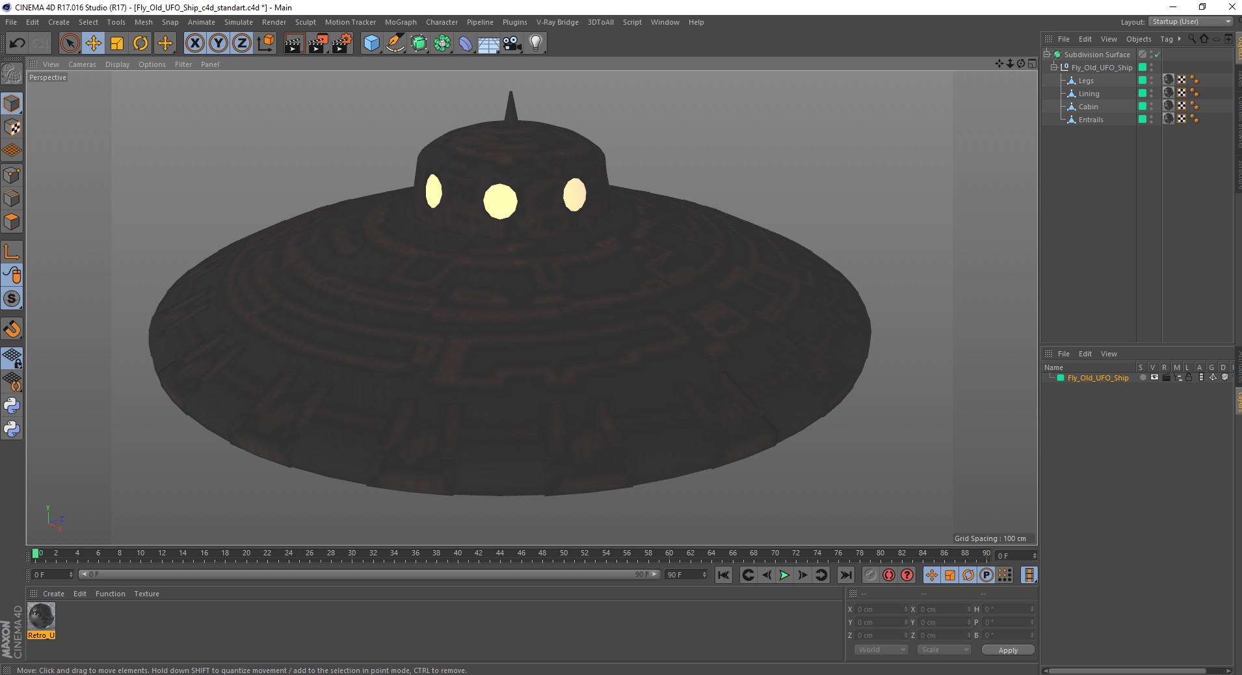Toggle Y axis lock
Image resolution: width=1242 pixels, height=675 pixels.
(x=218, y=44)
